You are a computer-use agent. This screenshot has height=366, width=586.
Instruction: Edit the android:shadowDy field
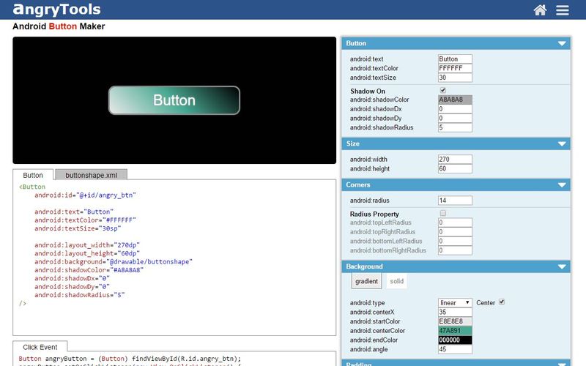coord(455,119)
